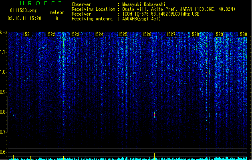Click the 1522 time marker
Viewport: 252px width, 160px height.
[50, 34]
